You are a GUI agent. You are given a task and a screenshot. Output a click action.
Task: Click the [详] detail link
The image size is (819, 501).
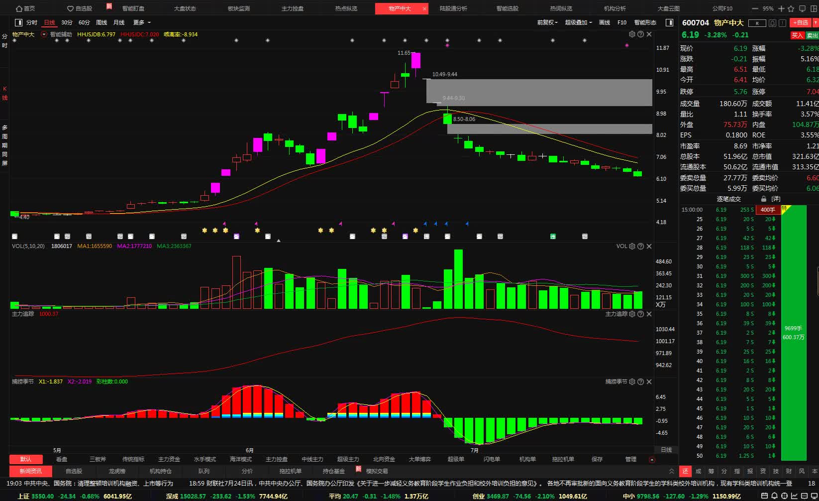coord(776,199)
